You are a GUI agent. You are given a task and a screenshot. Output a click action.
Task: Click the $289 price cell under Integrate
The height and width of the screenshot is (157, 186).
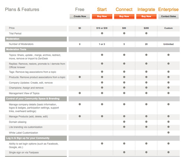tap(146, 28)
